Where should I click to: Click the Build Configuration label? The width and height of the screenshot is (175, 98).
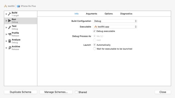[81, 21]
